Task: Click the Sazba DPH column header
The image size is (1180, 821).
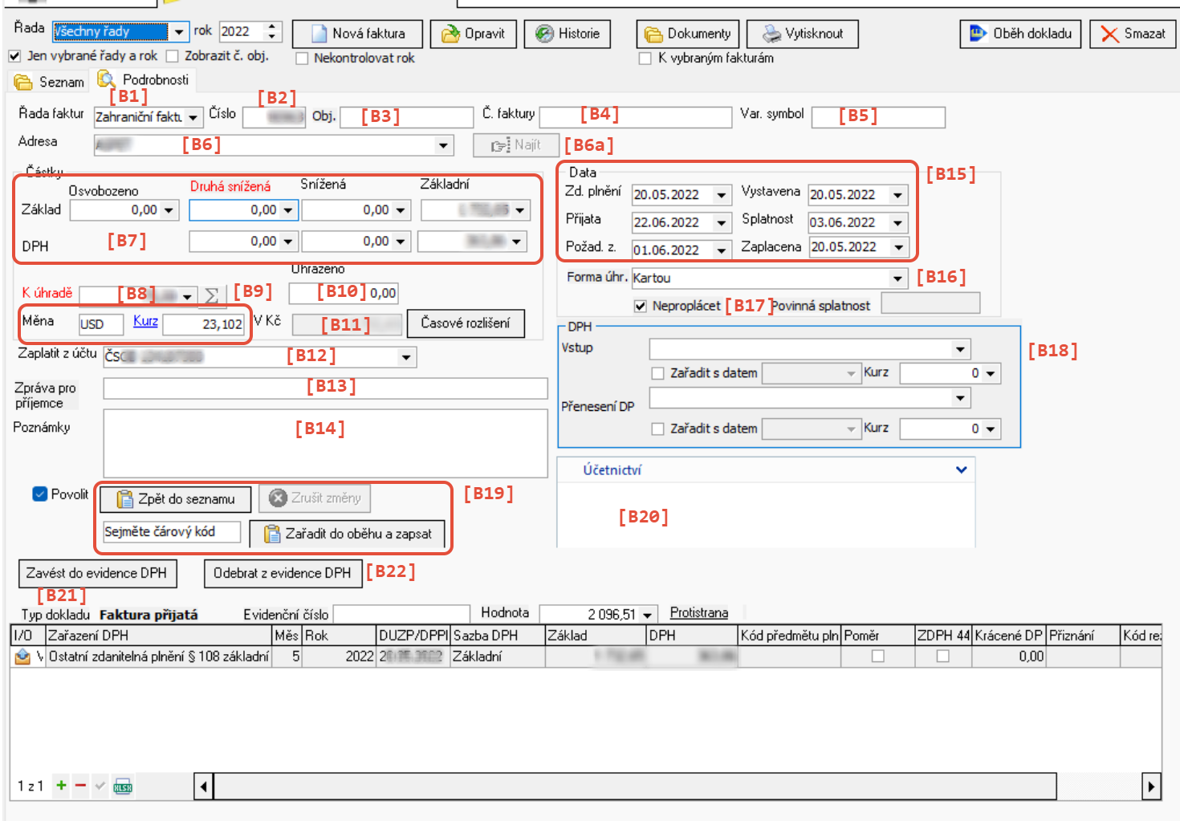Action: coord(498,636)
